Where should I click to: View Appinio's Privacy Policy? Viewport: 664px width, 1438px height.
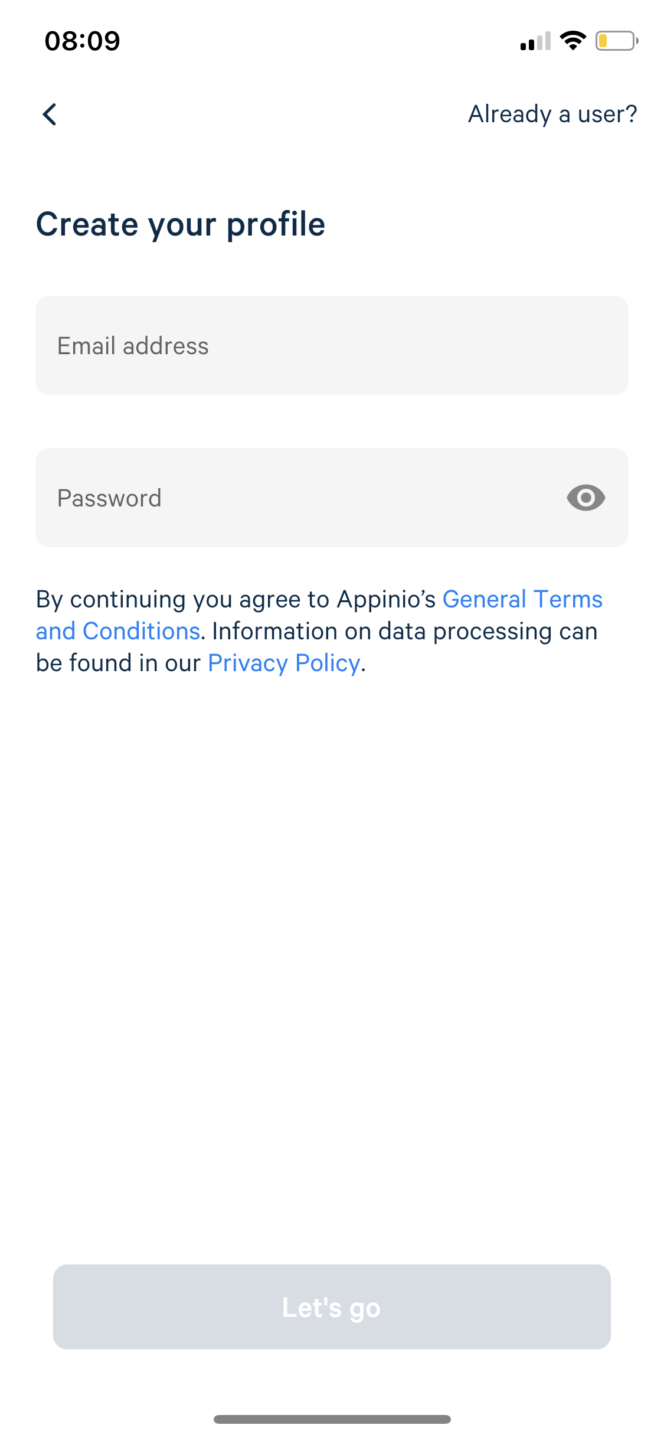(x=283, y=662)
